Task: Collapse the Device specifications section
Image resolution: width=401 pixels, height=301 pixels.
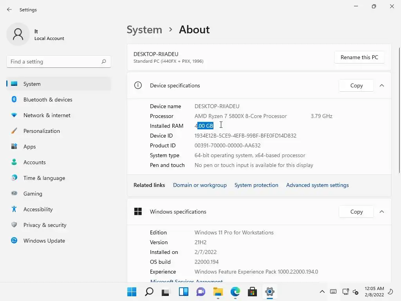Action: (x=381, y=85)
